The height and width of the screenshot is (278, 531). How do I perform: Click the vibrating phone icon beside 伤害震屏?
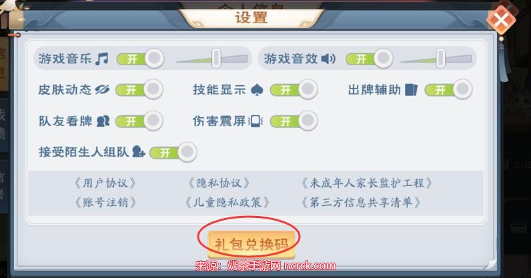tap(255, 121)
